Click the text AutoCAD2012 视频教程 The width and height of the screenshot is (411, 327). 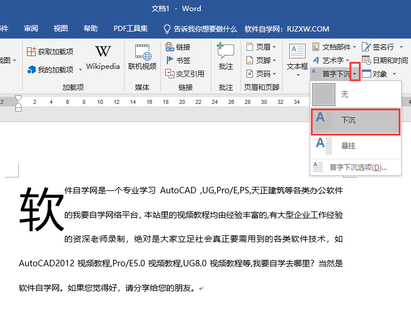click(65, 263)
